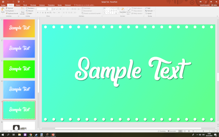This screenshot has height=137, width=219.
Task: Redo the last action
Action: [13, 2]
